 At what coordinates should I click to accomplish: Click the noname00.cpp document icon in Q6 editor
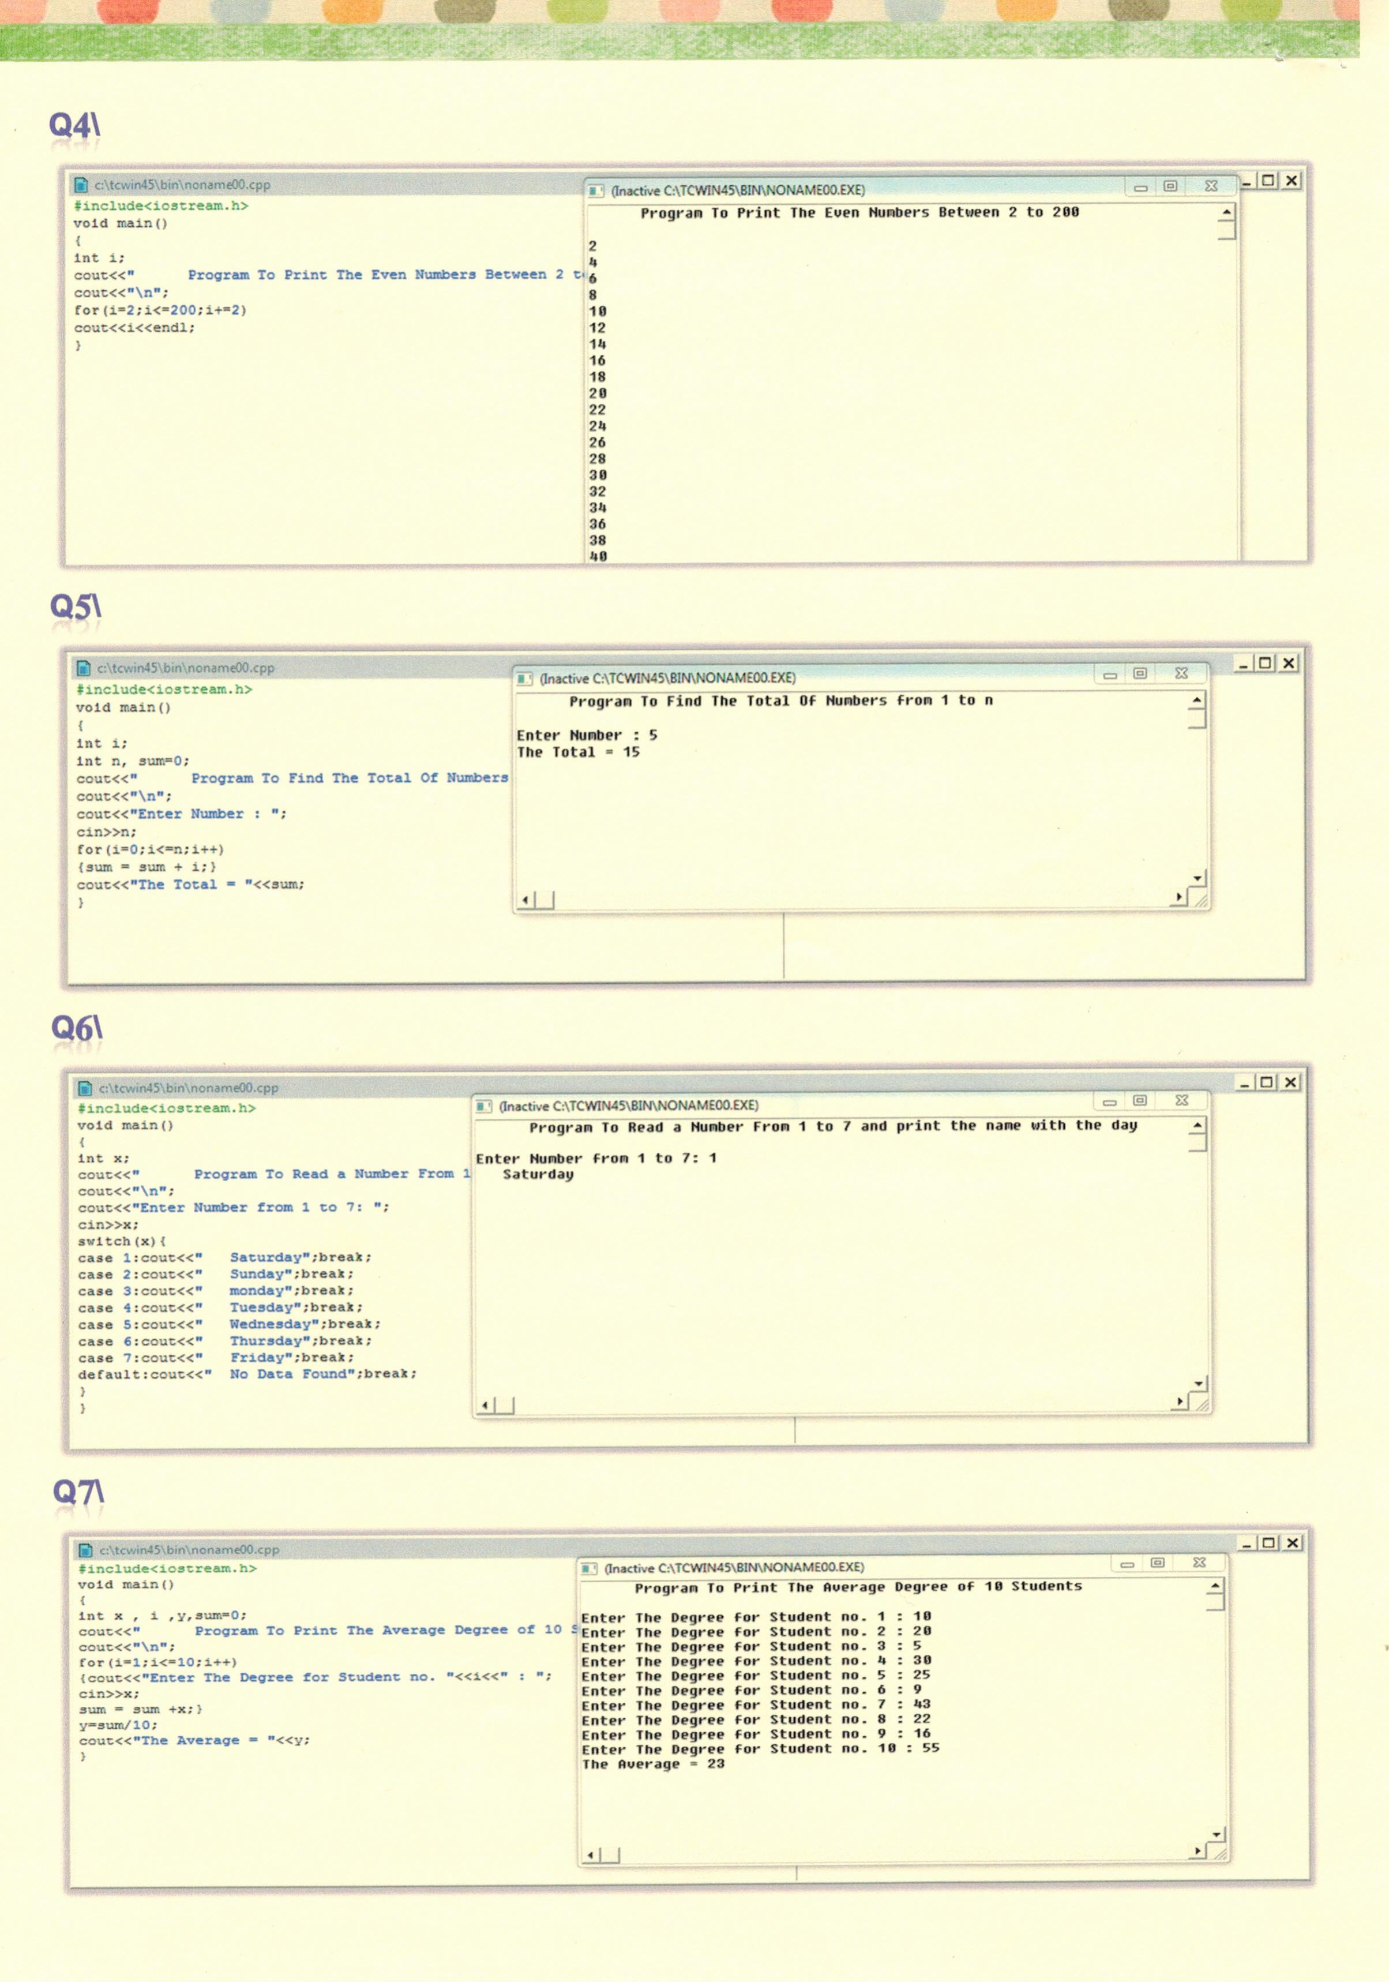click(85, 1088)
